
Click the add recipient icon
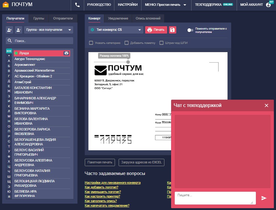tap(9, 30)
